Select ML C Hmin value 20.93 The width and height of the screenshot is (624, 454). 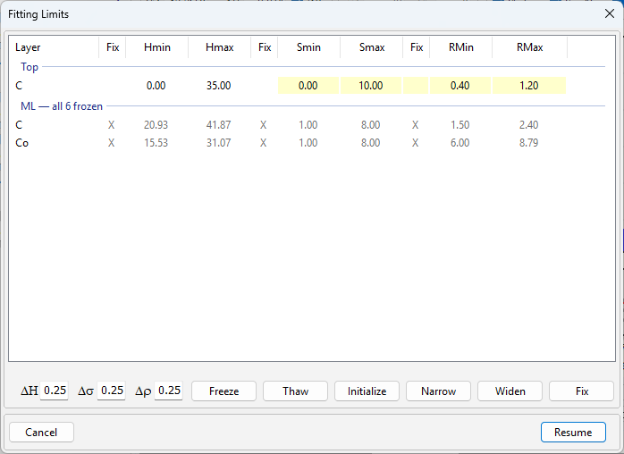click(x=156, y=125)
